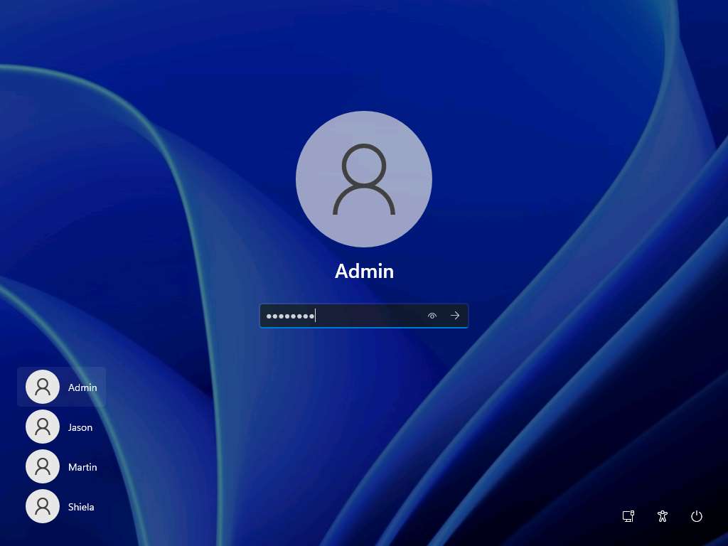Switch to the Jason account name
Image resolution: width=728 pixels, height=546 pixels.
[80, 427]
